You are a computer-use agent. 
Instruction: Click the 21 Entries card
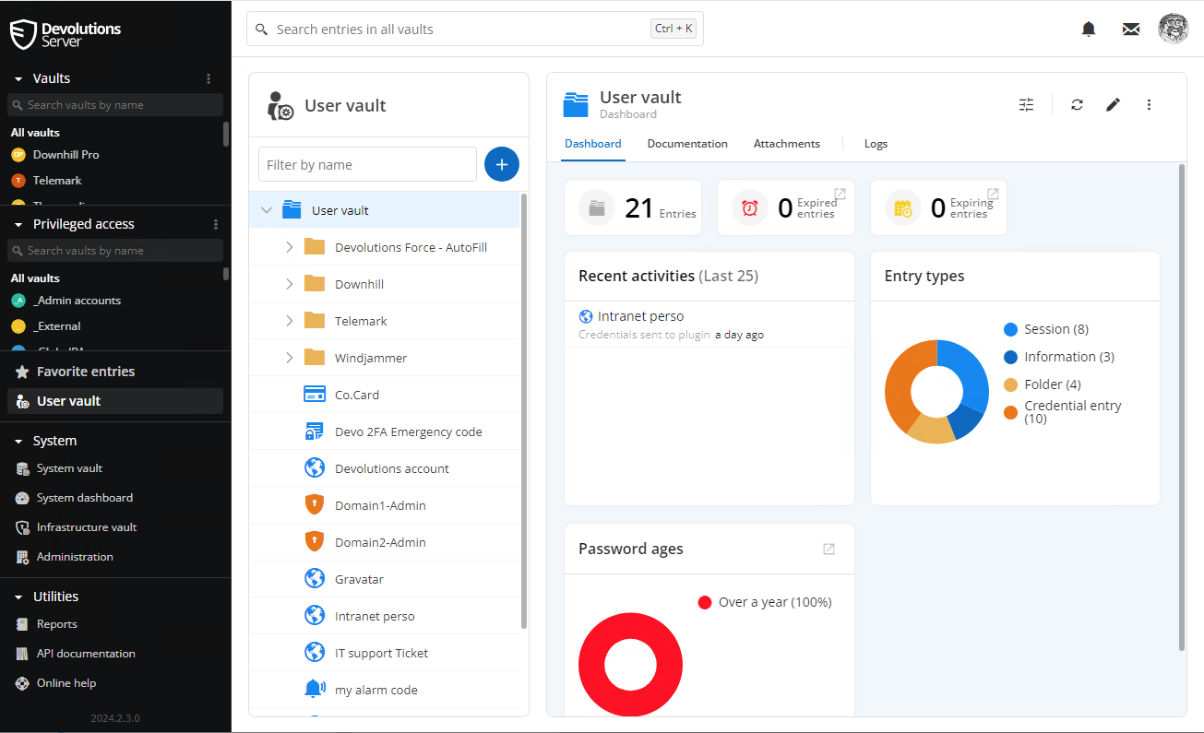click(x=633, y=207)
